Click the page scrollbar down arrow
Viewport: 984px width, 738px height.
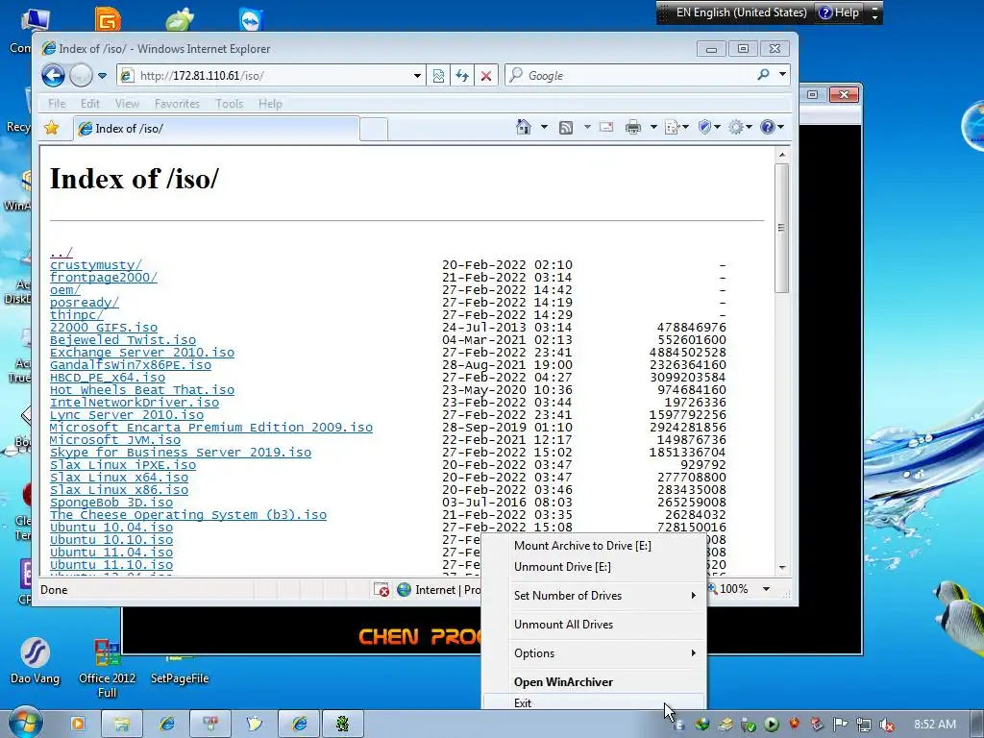coord(782,567)
